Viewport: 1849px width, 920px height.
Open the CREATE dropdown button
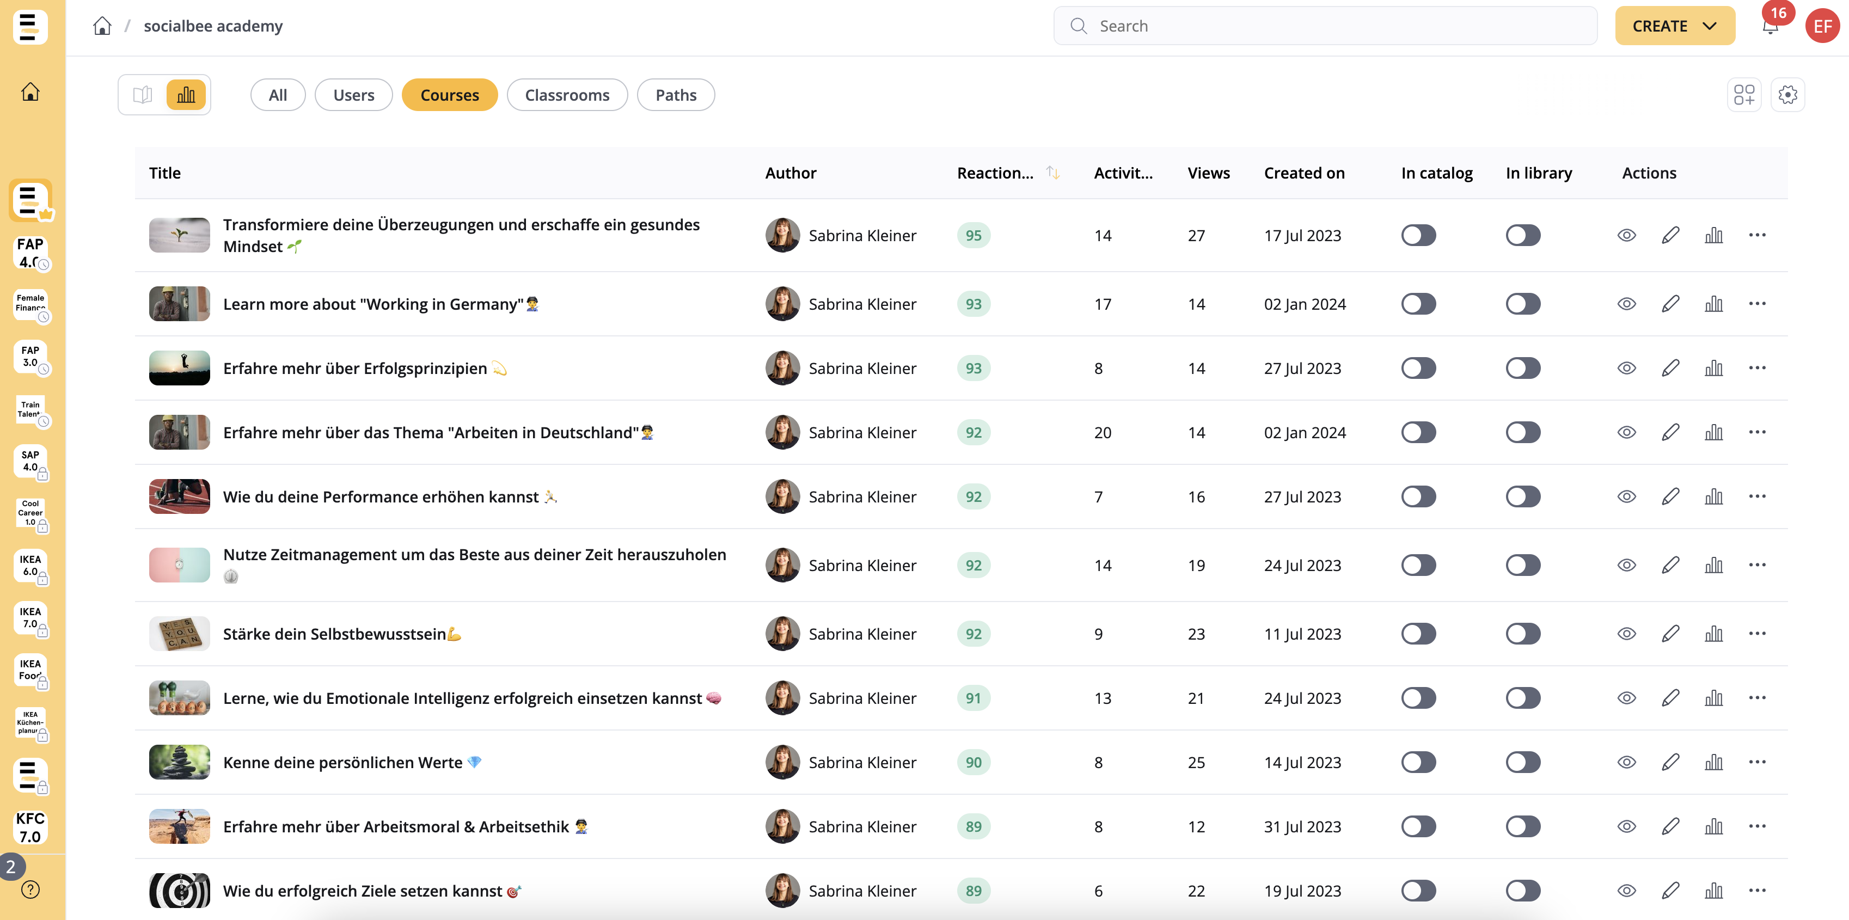point(1675,27)
